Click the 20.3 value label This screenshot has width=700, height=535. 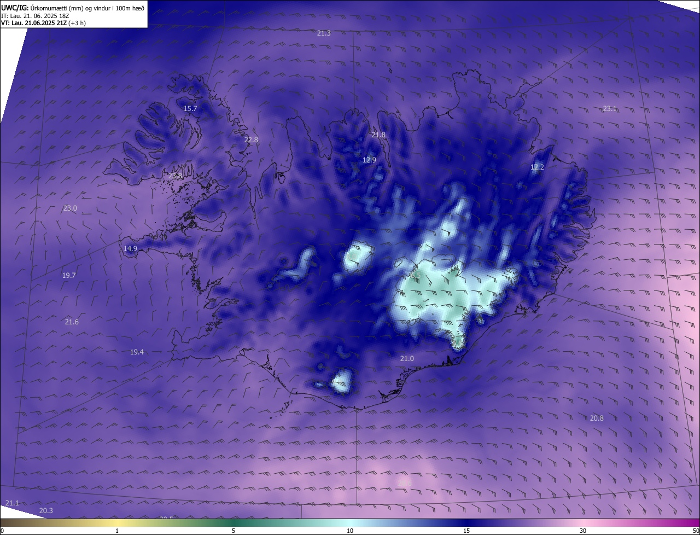(x=46, y=511)
